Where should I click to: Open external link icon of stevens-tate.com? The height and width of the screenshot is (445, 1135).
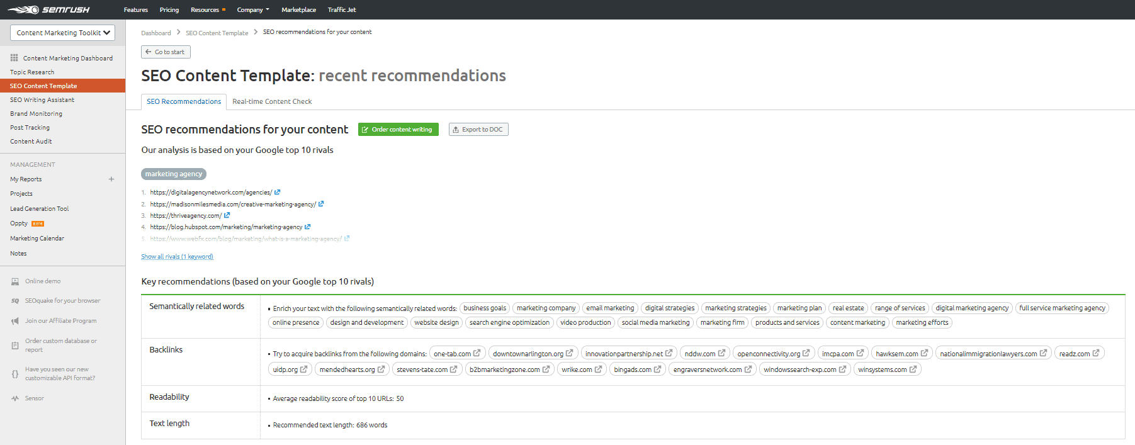coord(453,369)
